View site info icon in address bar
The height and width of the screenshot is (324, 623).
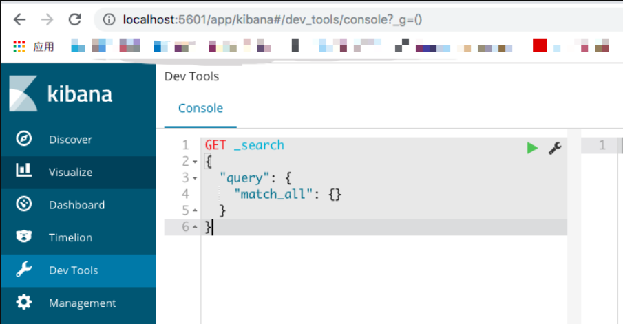tap(109, 19)
